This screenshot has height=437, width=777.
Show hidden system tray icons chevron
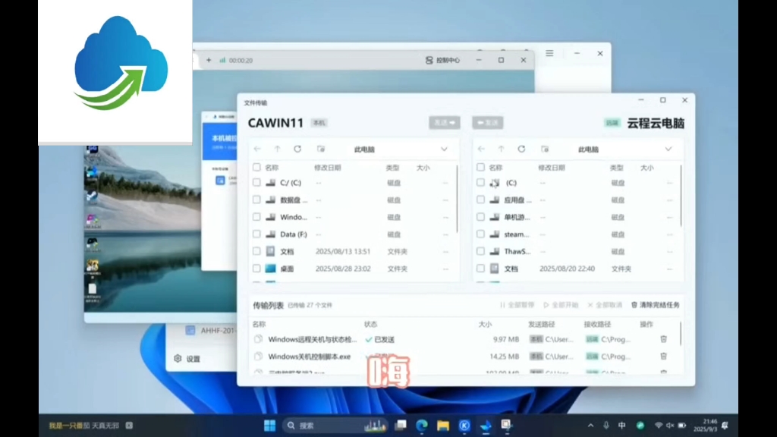(x=590, y=426)
